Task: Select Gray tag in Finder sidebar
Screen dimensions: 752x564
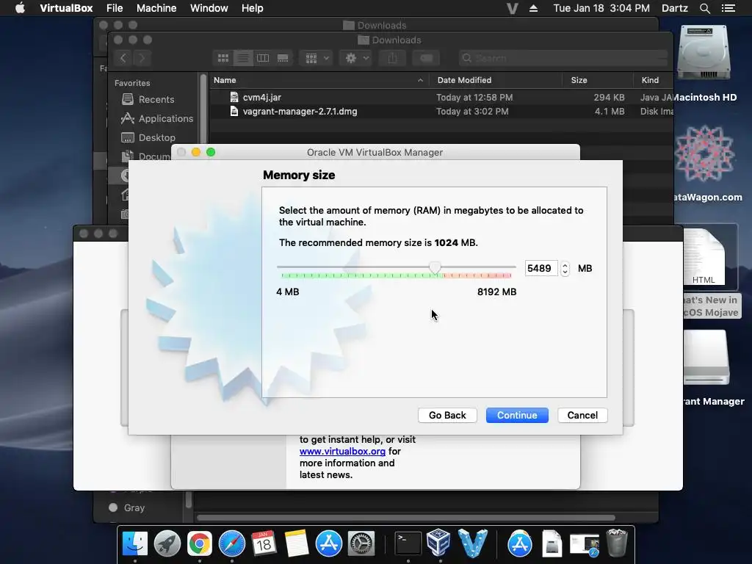Action: tap(127, 508)
